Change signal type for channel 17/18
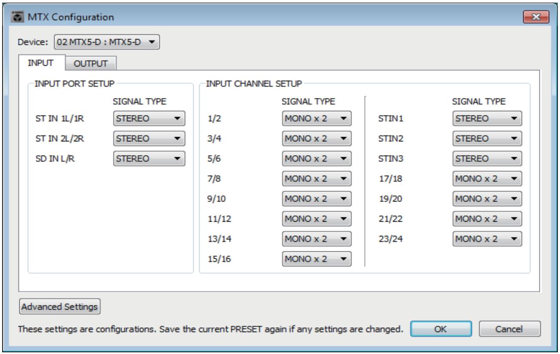 487,178
